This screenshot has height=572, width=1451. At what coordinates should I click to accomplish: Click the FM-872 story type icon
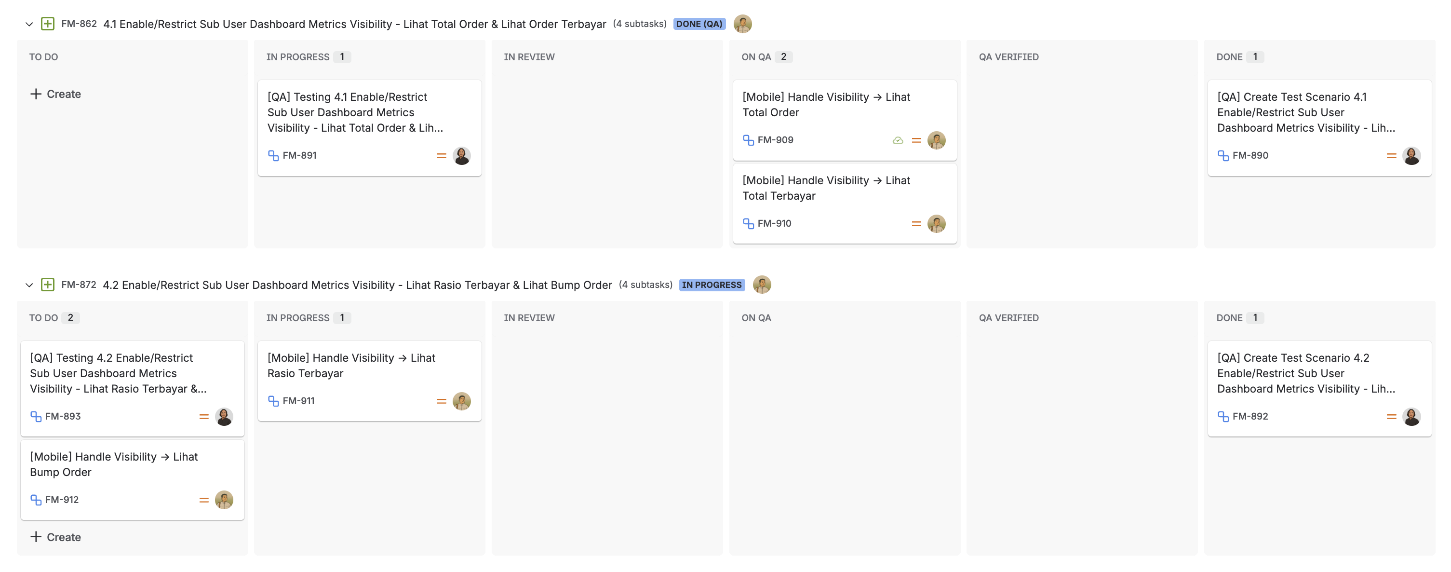click(x=48, y=285)
